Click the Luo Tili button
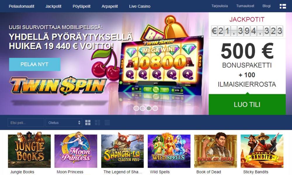This screenshot has width=292, height=175. point(247,104)
